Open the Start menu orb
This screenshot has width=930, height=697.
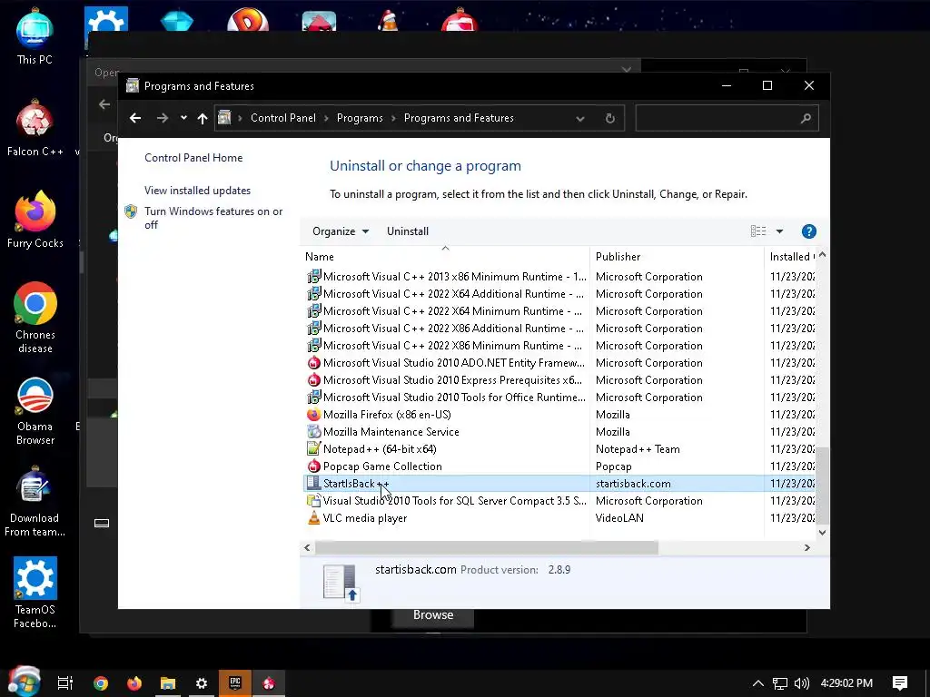[24, 682]
